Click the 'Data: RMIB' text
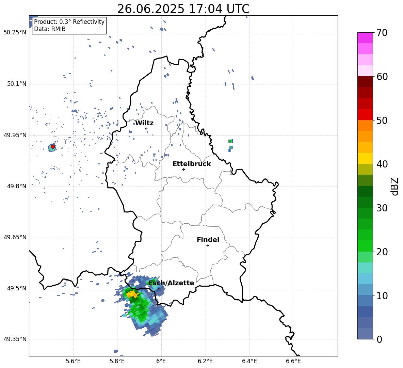 pos(50,29)
